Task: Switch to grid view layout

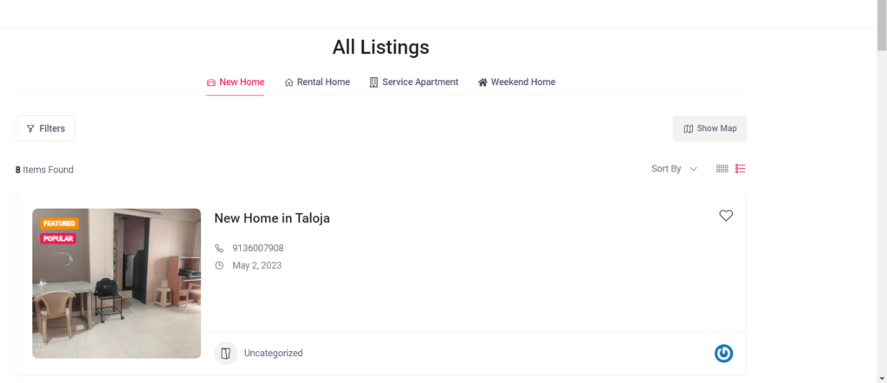Action: [x=722, y=169]
